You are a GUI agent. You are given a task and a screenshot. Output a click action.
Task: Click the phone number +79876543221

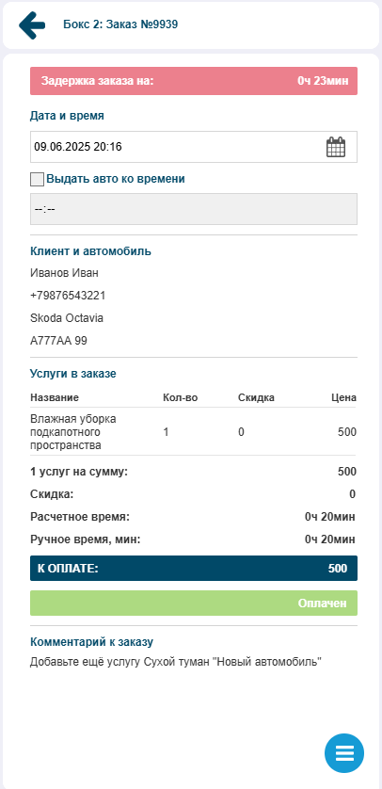coord(68,296)
